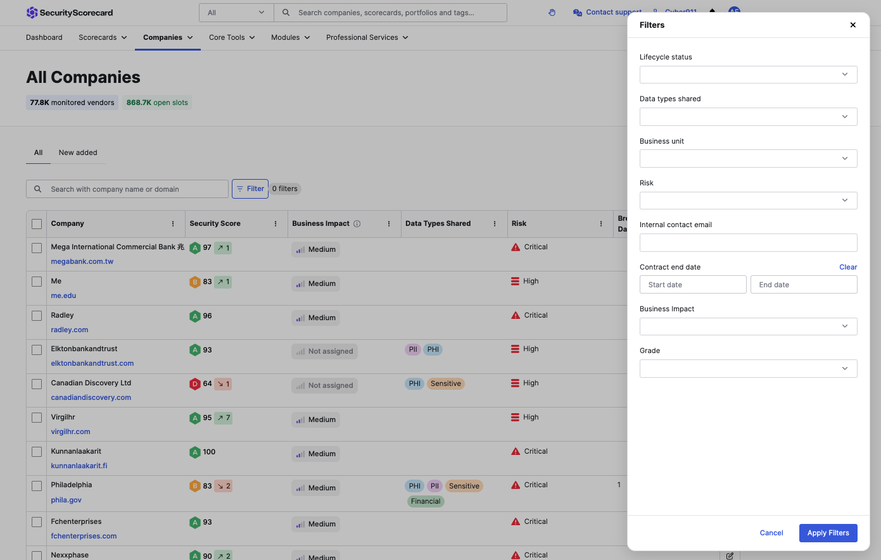881x560 pixels.
Task: Click the score trend badge in the Virgilhr row
Action: coord(224,418)
